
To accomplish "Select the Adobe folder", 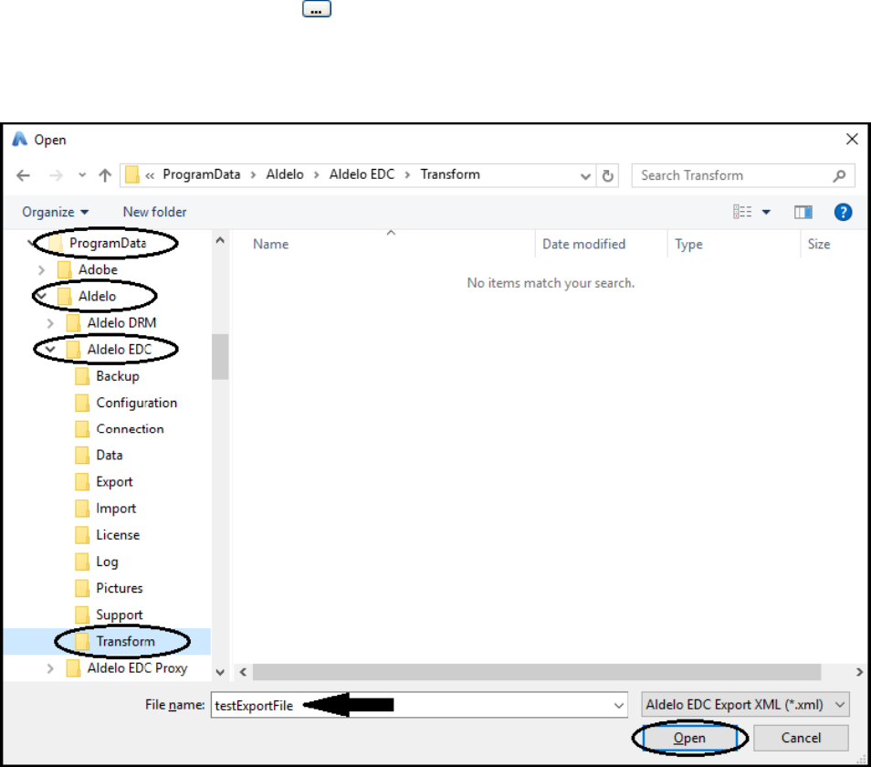I will (98, 270).
